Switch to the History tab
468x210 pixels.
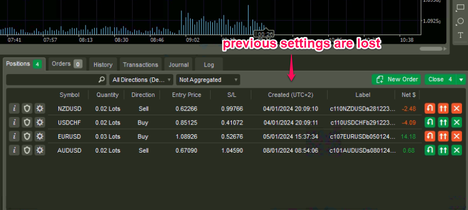pos(103,64)
